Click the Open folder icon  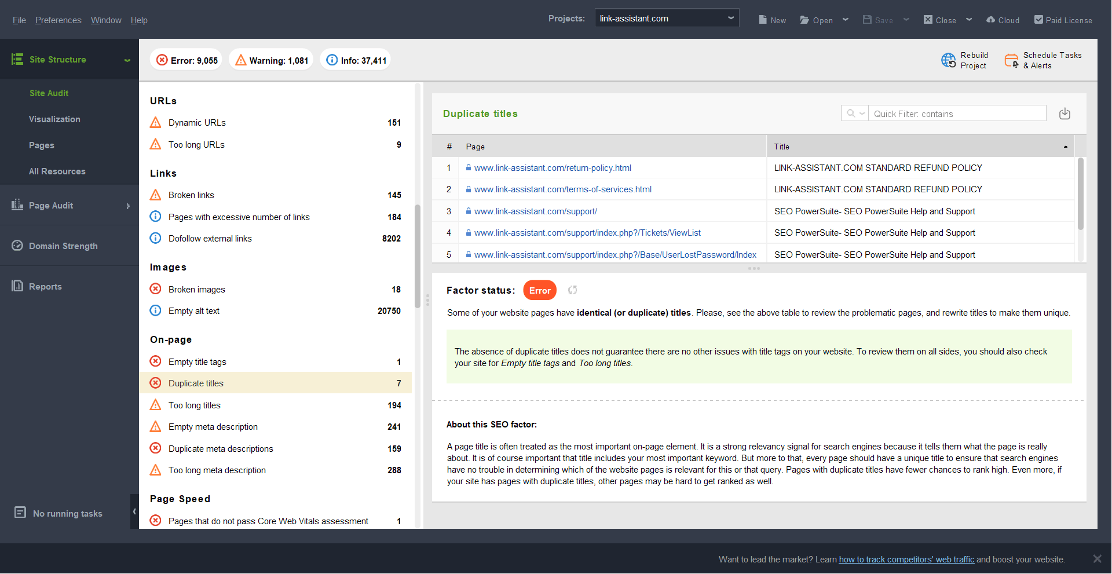pos(804,20)
